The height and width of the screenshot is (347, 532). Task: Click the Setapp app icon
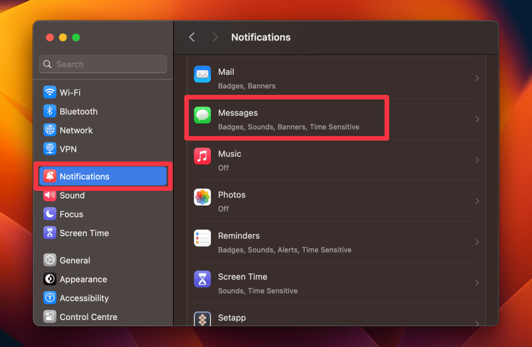202,319
